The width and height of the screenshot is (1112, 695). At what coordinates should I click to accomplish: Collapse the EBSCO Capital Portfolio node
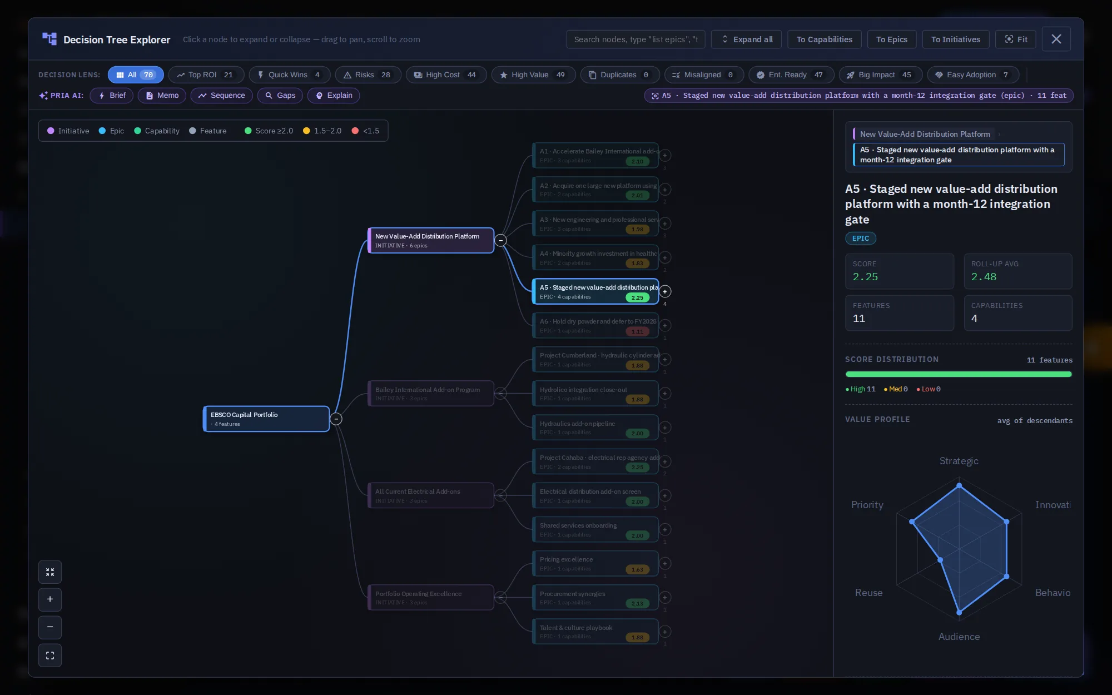point(336,419)
